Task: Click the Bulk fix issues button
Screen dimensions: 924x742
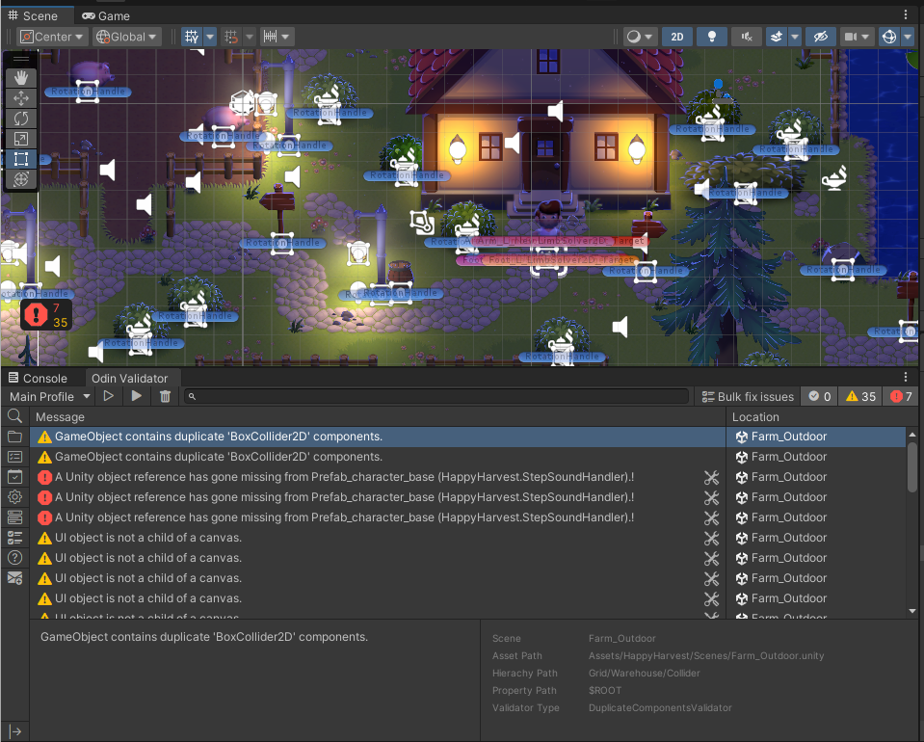Action: click(x=748, y=396)
